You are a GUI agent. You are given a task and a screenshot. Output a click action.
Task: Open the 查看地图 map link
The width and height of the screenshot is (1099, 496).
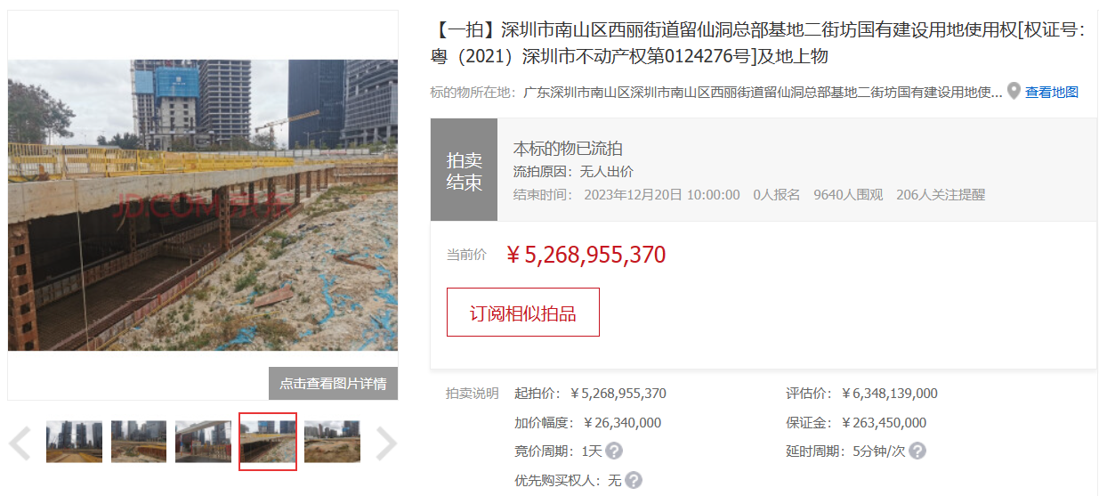[1052, 92]
